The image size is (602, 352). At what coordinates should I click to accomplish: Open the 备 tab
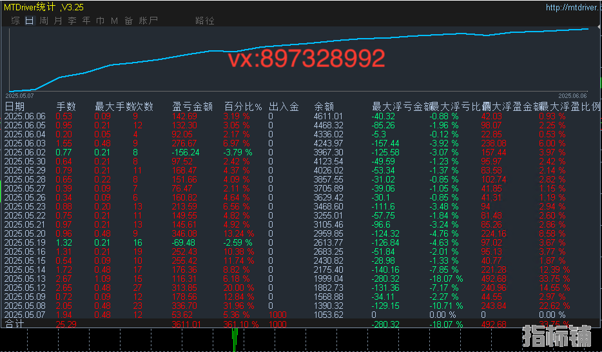click(x=129, y=21)
